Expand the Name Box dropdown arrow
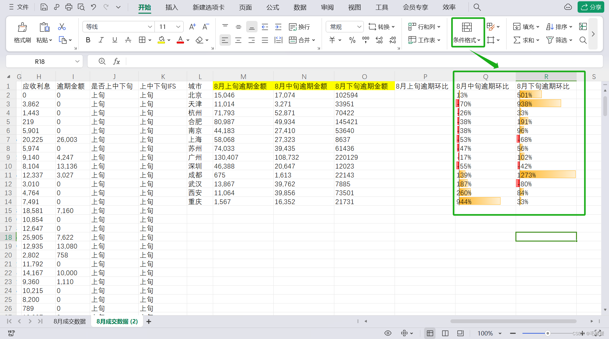Image resolution: width=609 pixels, height=339 pixels. (x=77, y=61)
